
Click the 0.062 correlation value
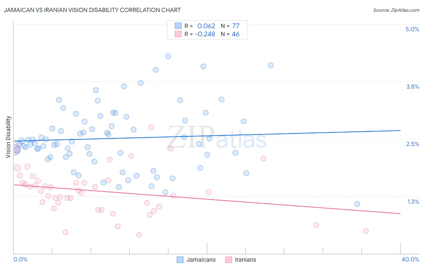(206, 26)
